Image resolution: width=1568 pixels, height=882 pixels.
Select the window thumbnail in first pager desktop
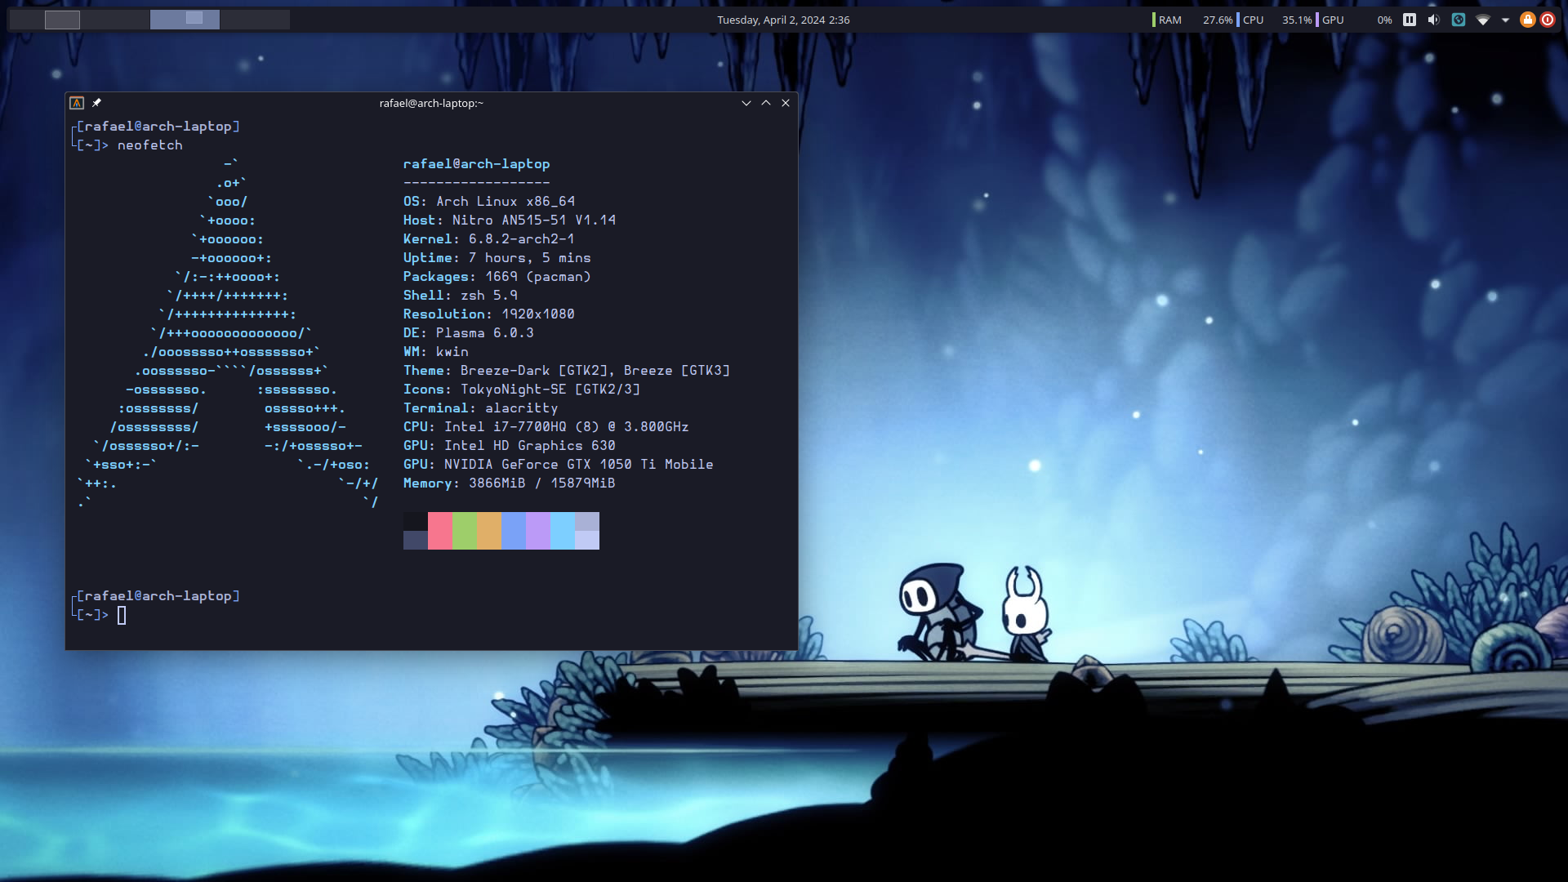coord(62,20)
